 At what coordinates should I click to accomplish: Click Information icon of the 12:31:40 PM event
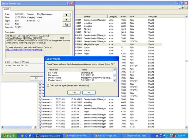click(40, 99)
